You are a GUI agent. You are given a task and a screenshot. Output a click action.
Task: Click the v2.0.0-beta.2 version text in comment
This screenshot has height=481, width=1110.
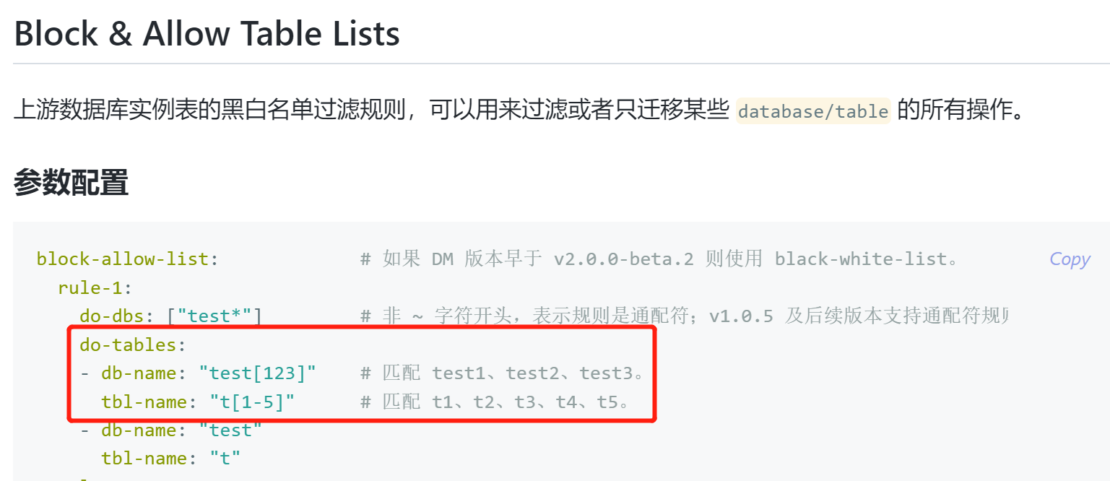(x=623, y=259)
